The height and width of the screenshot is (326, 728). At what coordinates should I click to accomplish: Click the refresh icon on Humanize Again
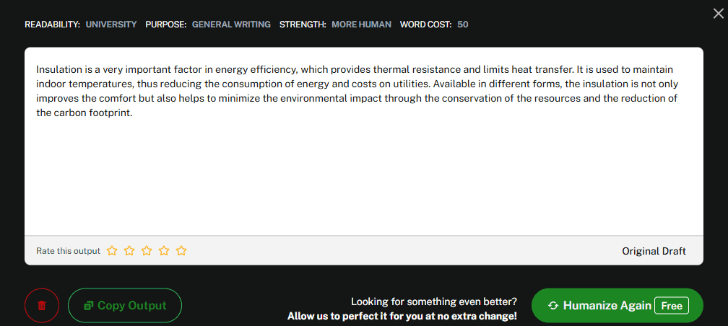(x=553, y=306)
